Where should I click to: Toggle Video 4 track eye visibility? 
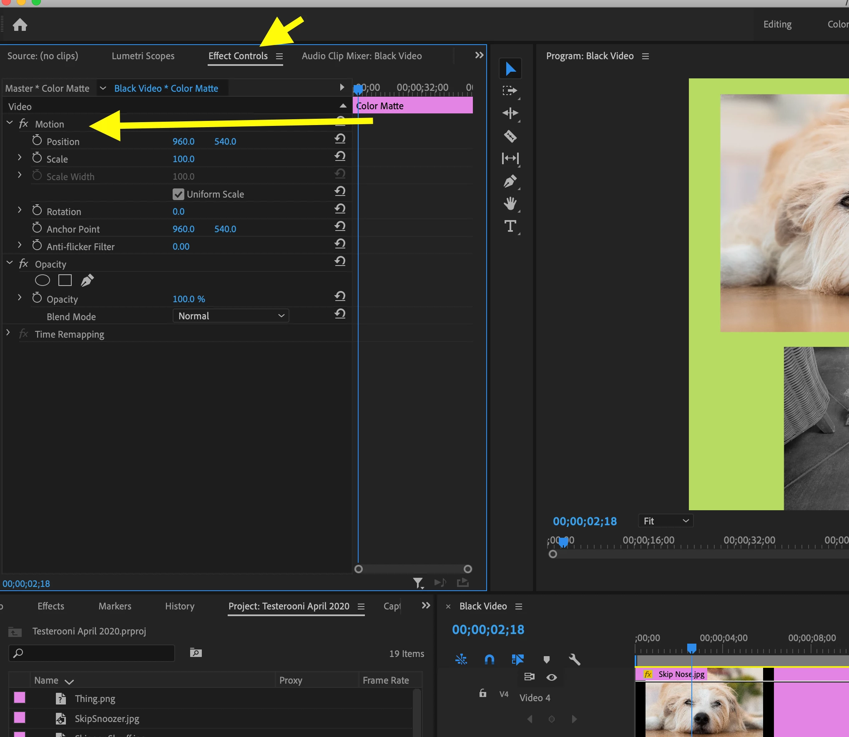point(551,677)
